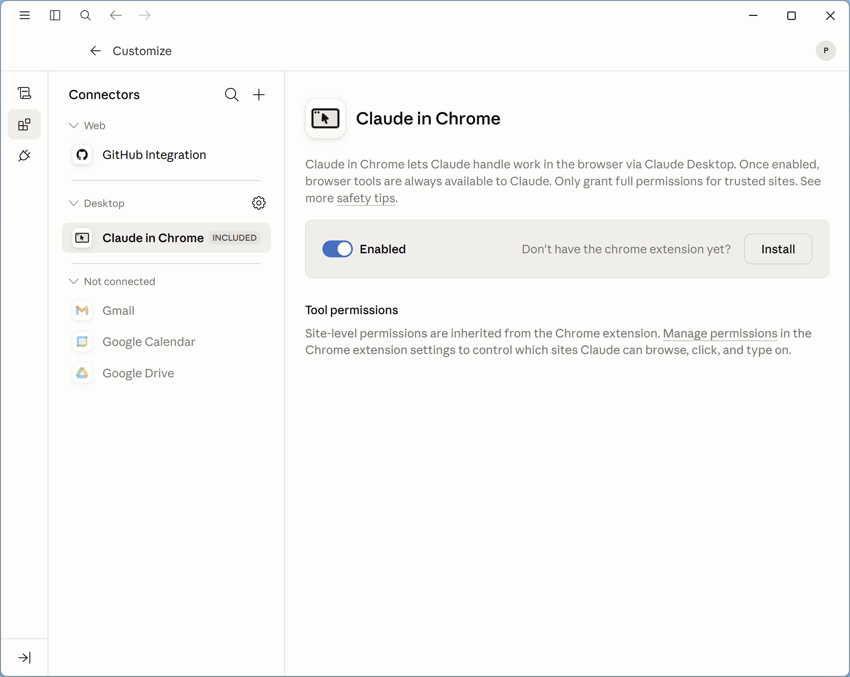Click the Connectors panel heading
The height and width of the screenshot is (677, 850).
pyautogui.click(x=104, y=95)
